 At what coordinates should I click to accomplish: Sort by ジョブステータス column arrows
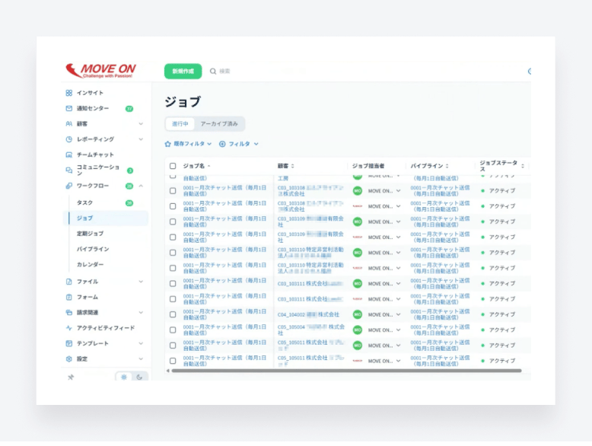[x=523, y=166]
